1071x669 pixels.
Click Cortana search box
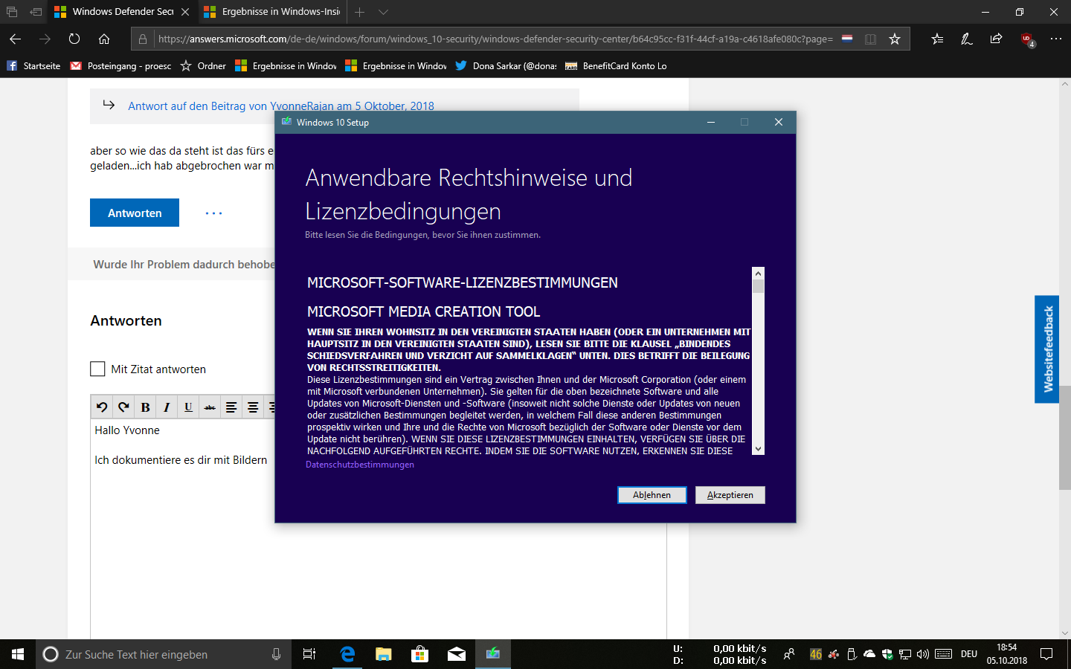(164, 654)
